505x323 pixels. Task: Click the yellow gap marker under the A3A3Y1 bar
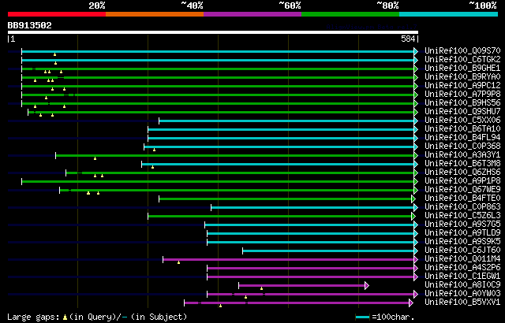[95, 158]
